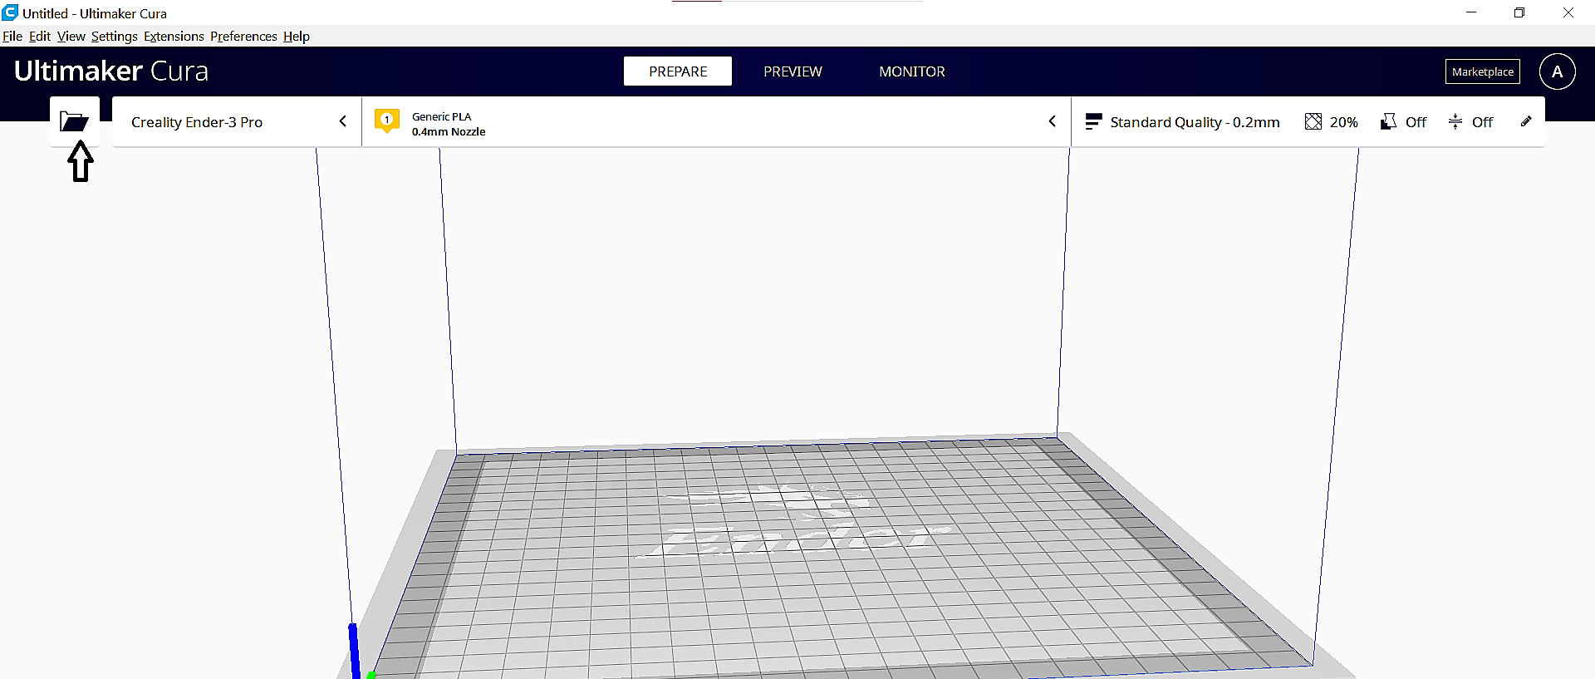This screenshot has height=679, width=1595.
Task: Open the Settings menu
Action: [115, 37]
